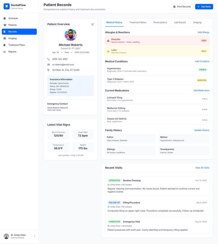Click the Records file icon in sidebar
Image resolution: width=218 pixels, height=244 pixels.
point(5,32)
